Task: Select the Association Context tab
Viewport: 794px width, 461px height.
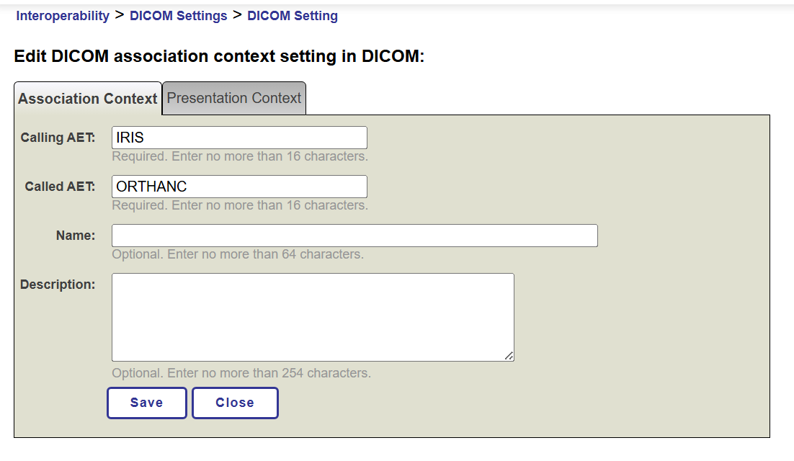Action: point(87,99)
